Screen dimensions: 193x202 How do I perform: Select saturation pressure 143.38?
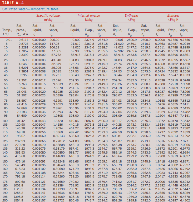pos(20,128)
